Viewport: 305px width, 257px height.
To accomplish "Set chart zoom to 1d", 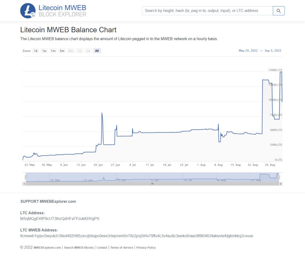I will tap(35, 51).
